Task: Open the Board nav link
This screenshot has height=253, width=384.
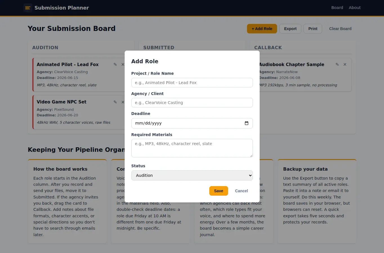Action: tap(337, 8)
